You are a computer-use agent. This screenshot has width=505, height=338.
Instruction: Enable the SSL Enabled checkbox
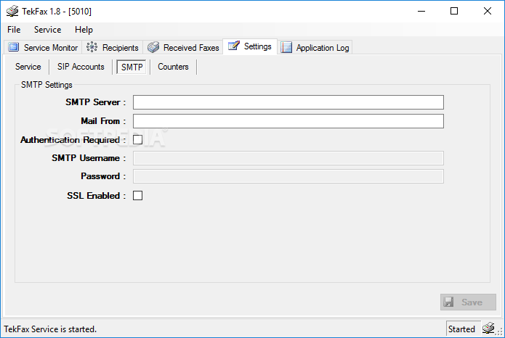pos(137,195)
